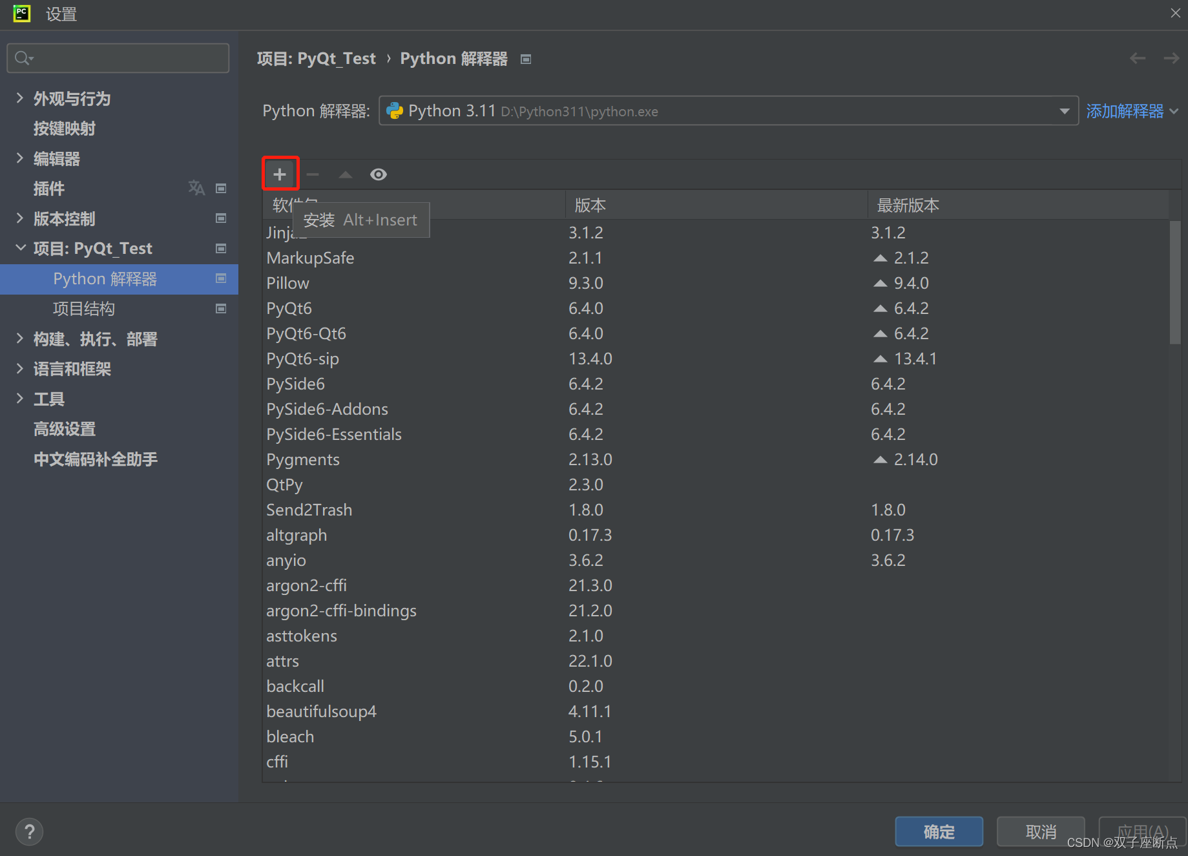The image size is (1188, 856).
Task: Select the PyQt6-sip package row
Action: (716, 359)
